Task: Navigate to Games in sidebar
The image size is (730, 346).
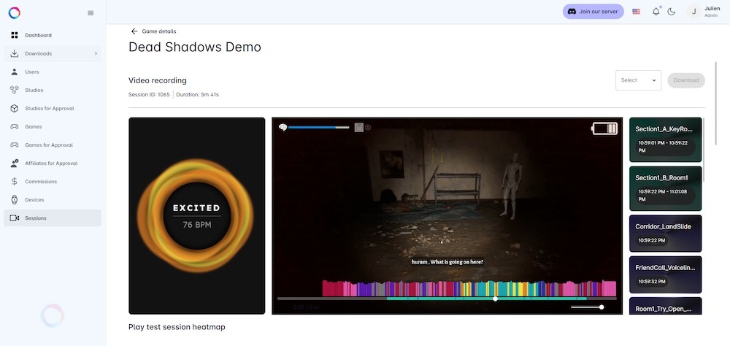Action: (x=53, y=127)
